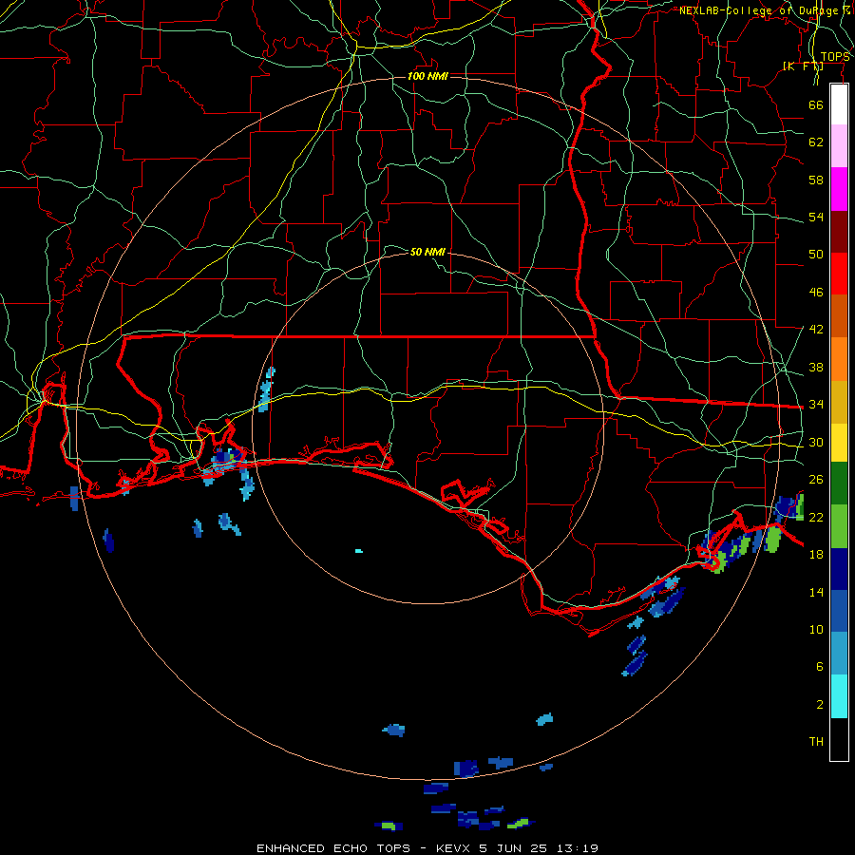Click the light pink legend swatch

pyautogui.click(x=839, y=146)
